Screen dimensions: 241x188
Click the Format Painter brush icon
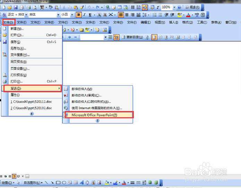coord(82,7)
